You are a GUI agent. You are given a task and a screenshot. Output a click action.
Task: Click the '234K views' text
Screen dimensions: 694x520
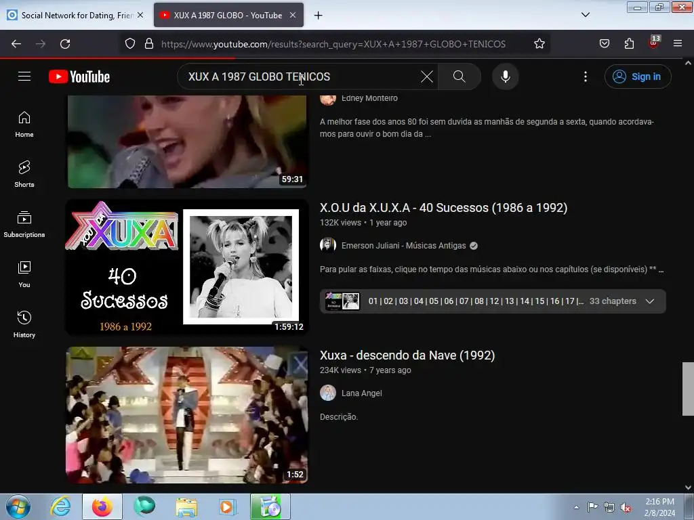pos(340,370)
